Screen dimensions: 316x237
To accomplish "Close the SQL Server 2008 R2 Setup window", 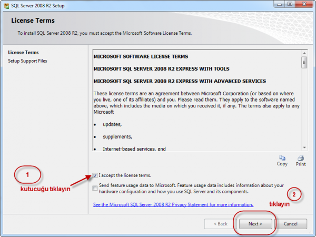I will coord(304,4).
